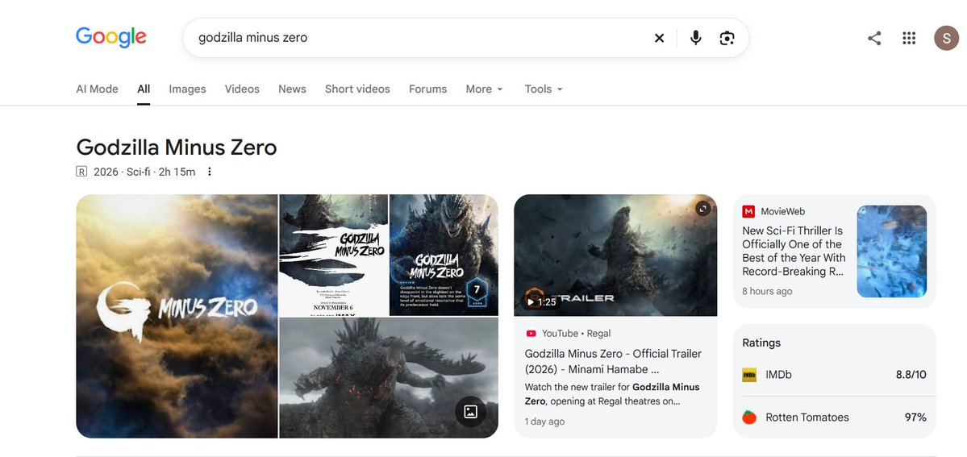
Task: Play the 1:25 trailer video
Action: pos(540,301)
